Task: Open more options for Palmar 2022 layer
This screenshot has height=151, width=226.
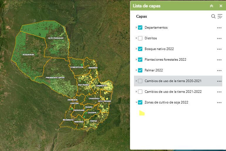Action: click(219, 70)
